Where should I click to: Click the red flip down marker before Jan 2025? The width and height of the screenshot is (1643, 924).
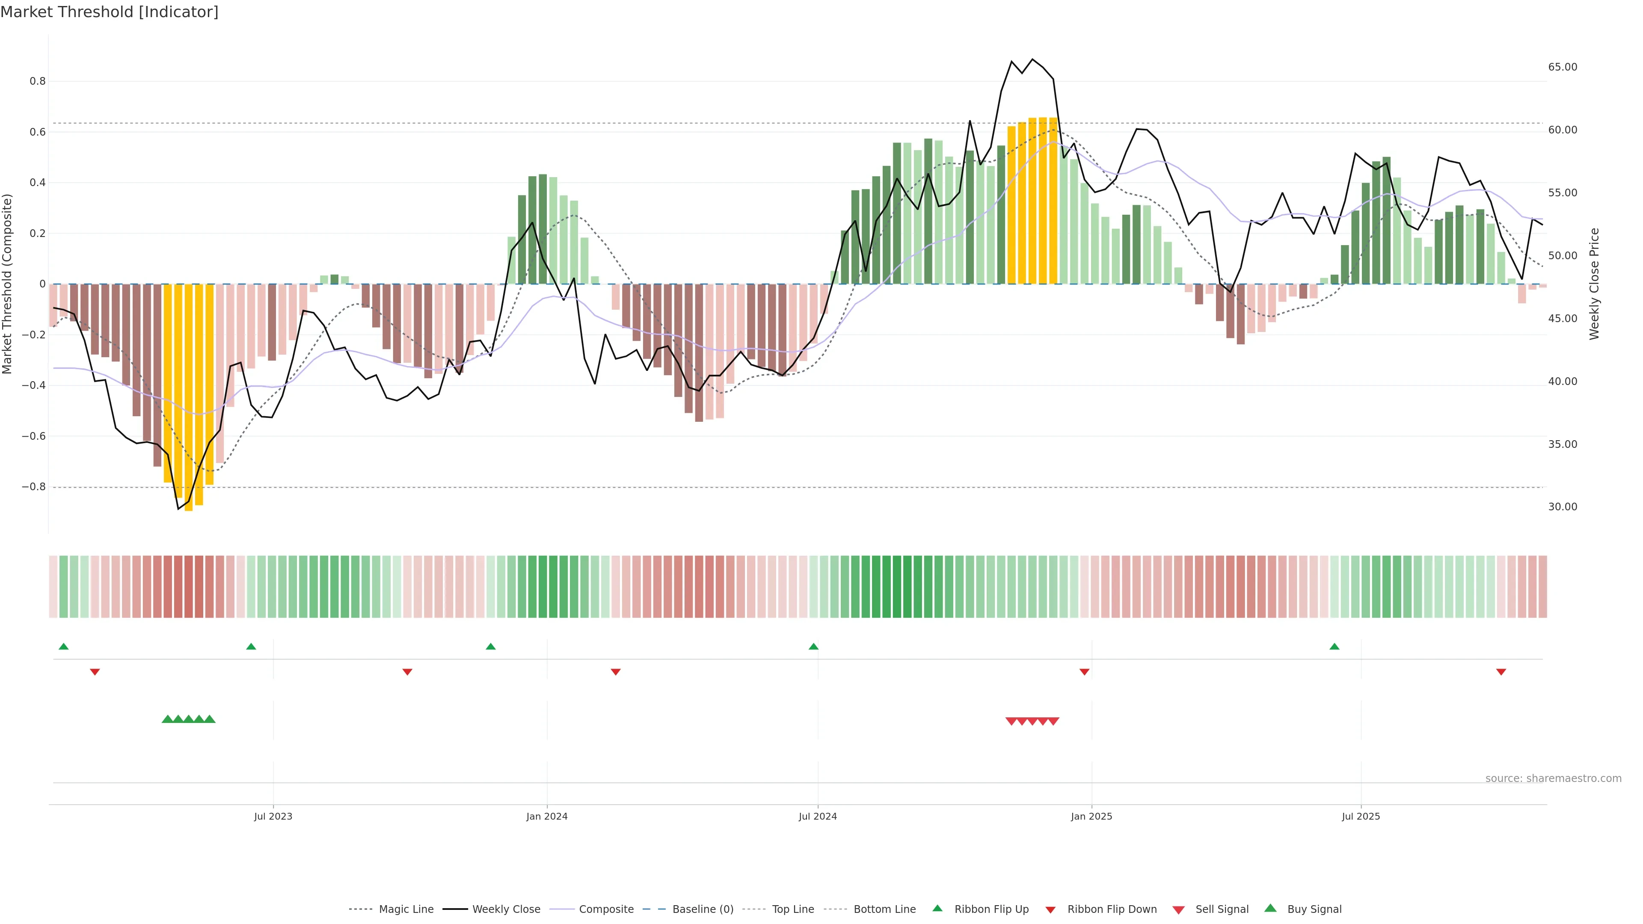pyautogui.click(x=1084, y=672)
